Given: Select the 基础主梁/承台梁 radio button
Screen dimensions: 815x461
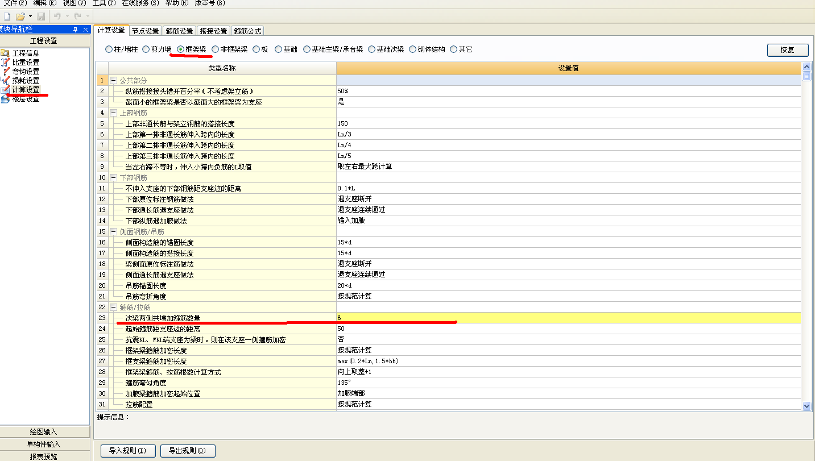Looking at the screenshot, I should 307,49.
